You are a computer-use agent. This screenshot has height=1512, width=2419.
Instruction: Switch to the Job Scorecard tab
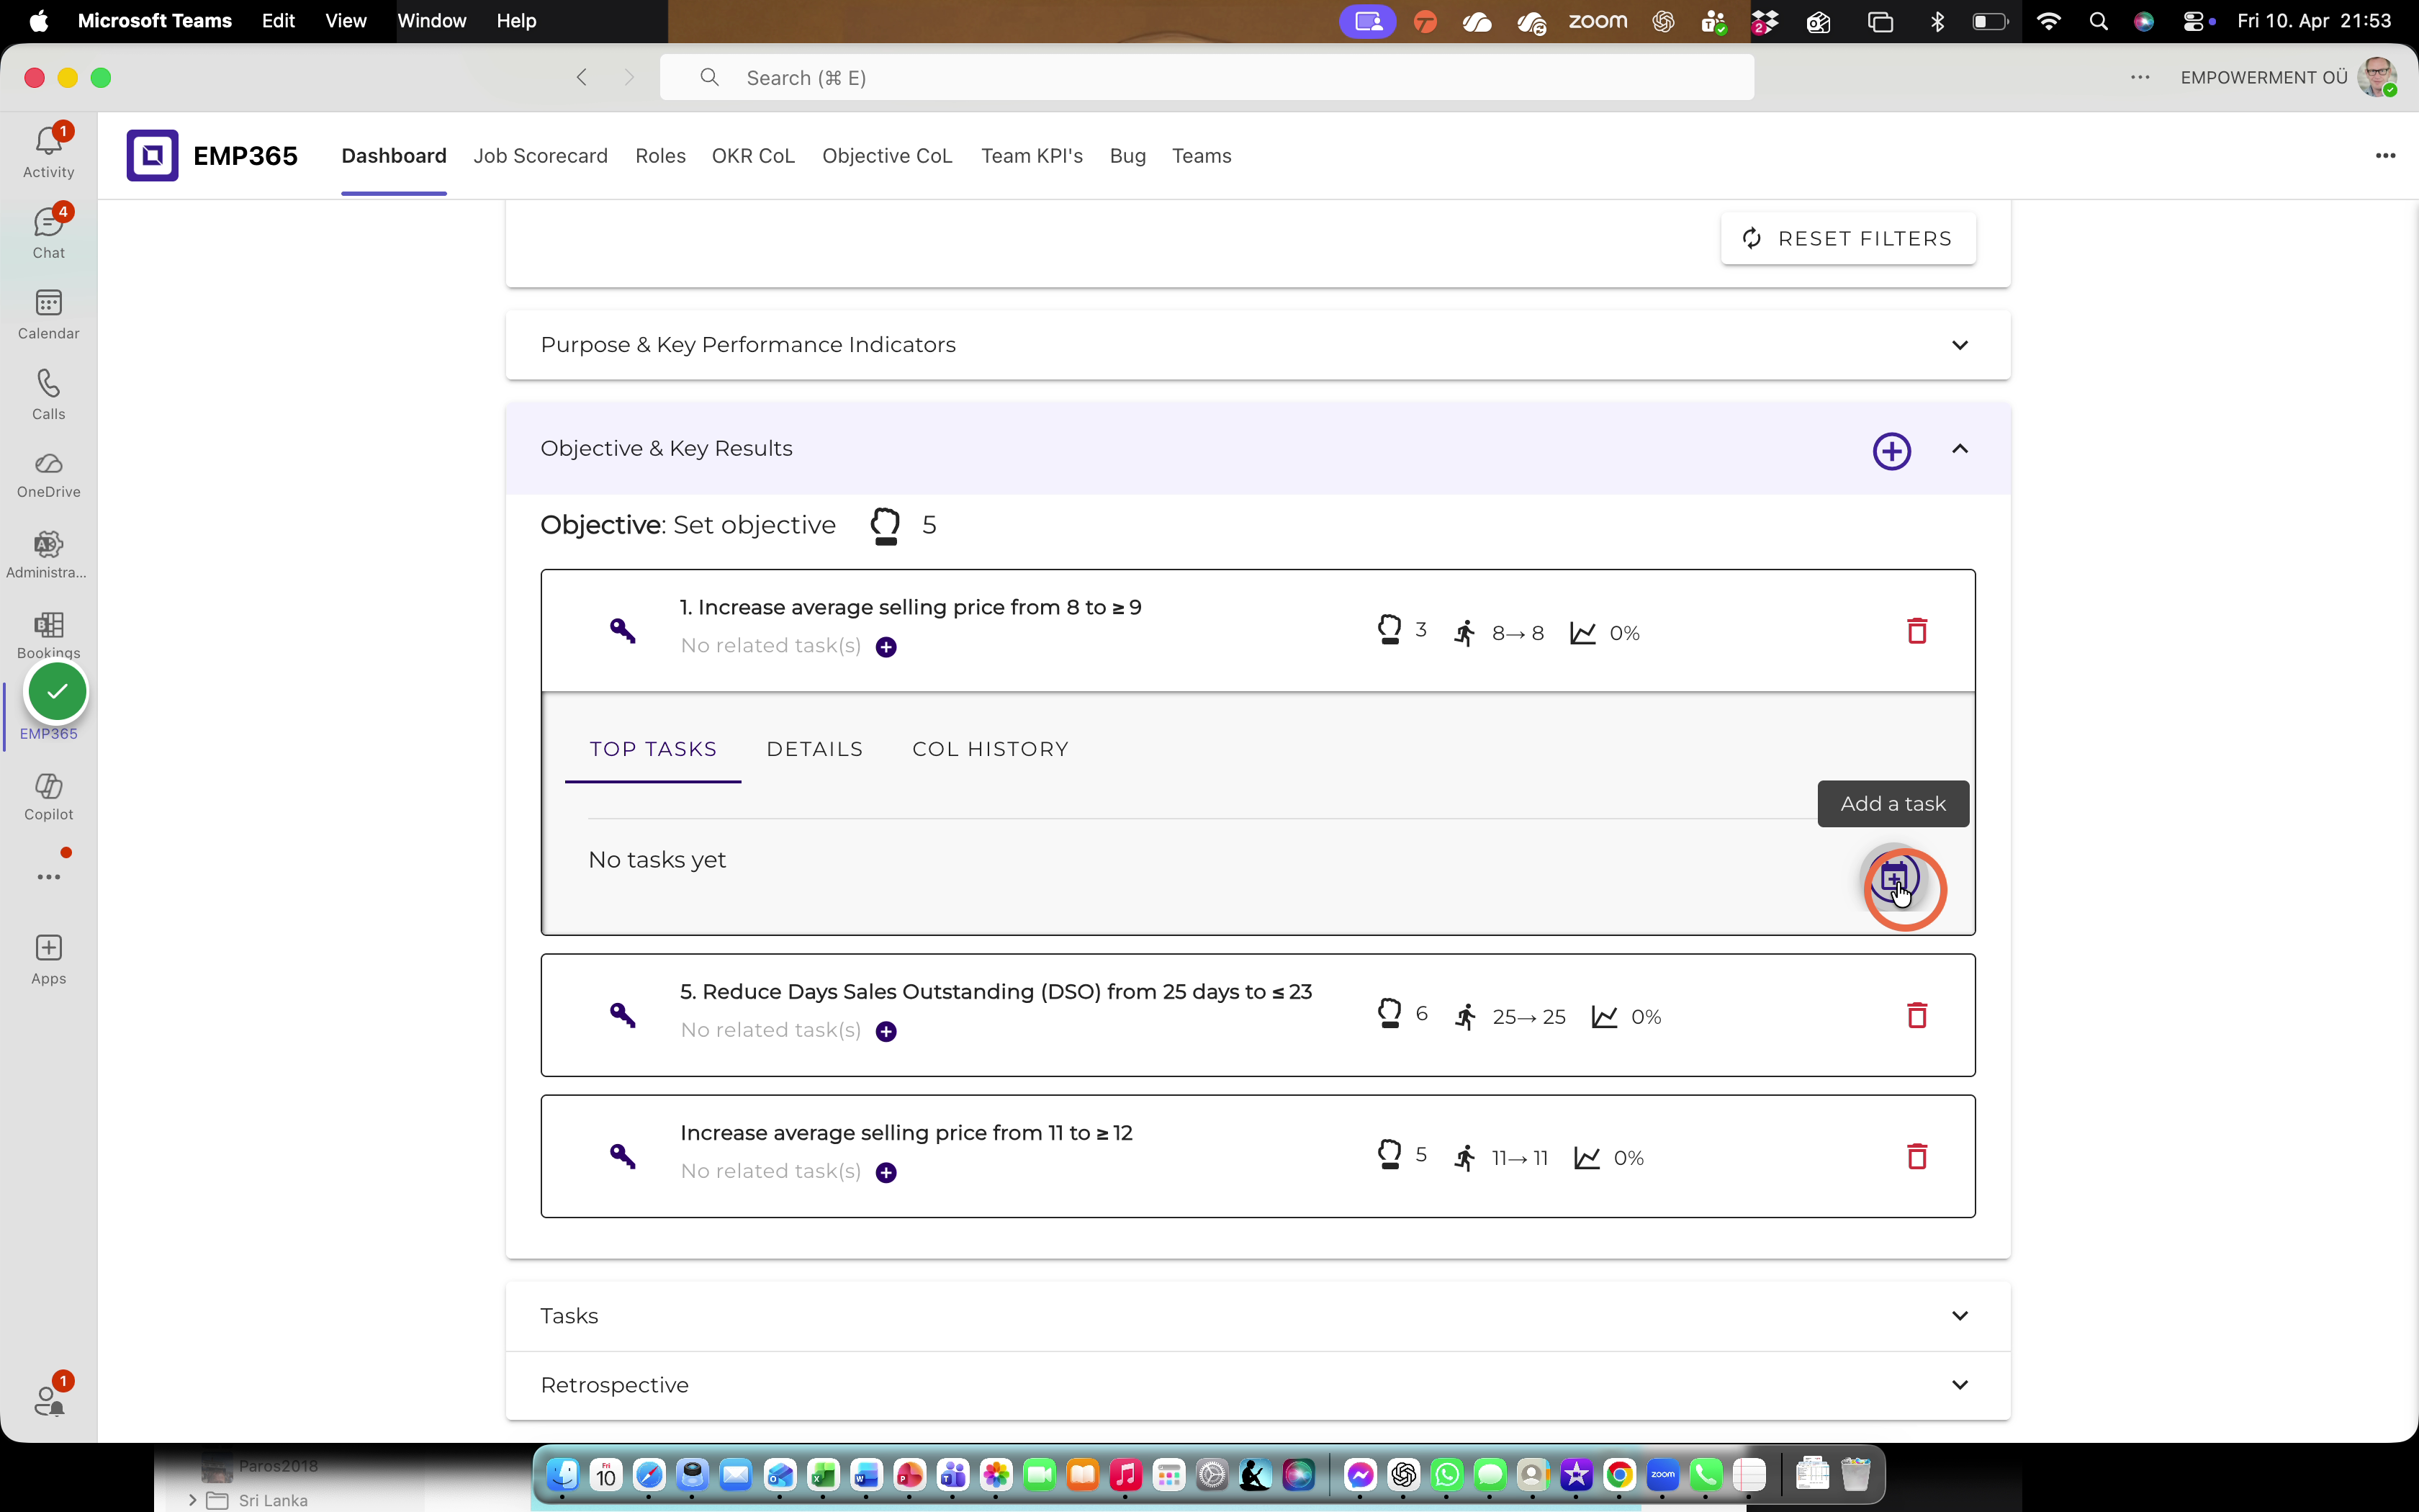[x=540, y=156]
